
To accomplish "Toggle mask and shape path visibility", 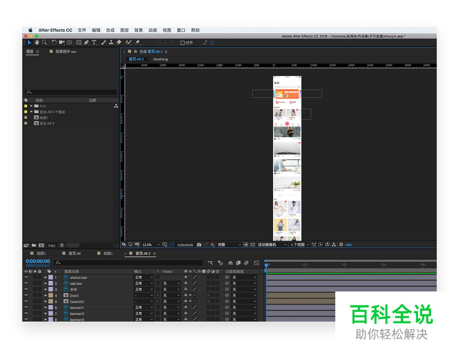I will pos(171,245).
